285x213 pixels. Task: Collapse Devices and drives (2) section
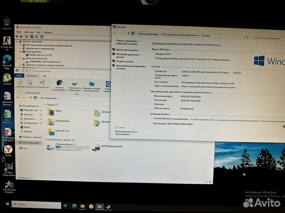click(x=45, y=140)
